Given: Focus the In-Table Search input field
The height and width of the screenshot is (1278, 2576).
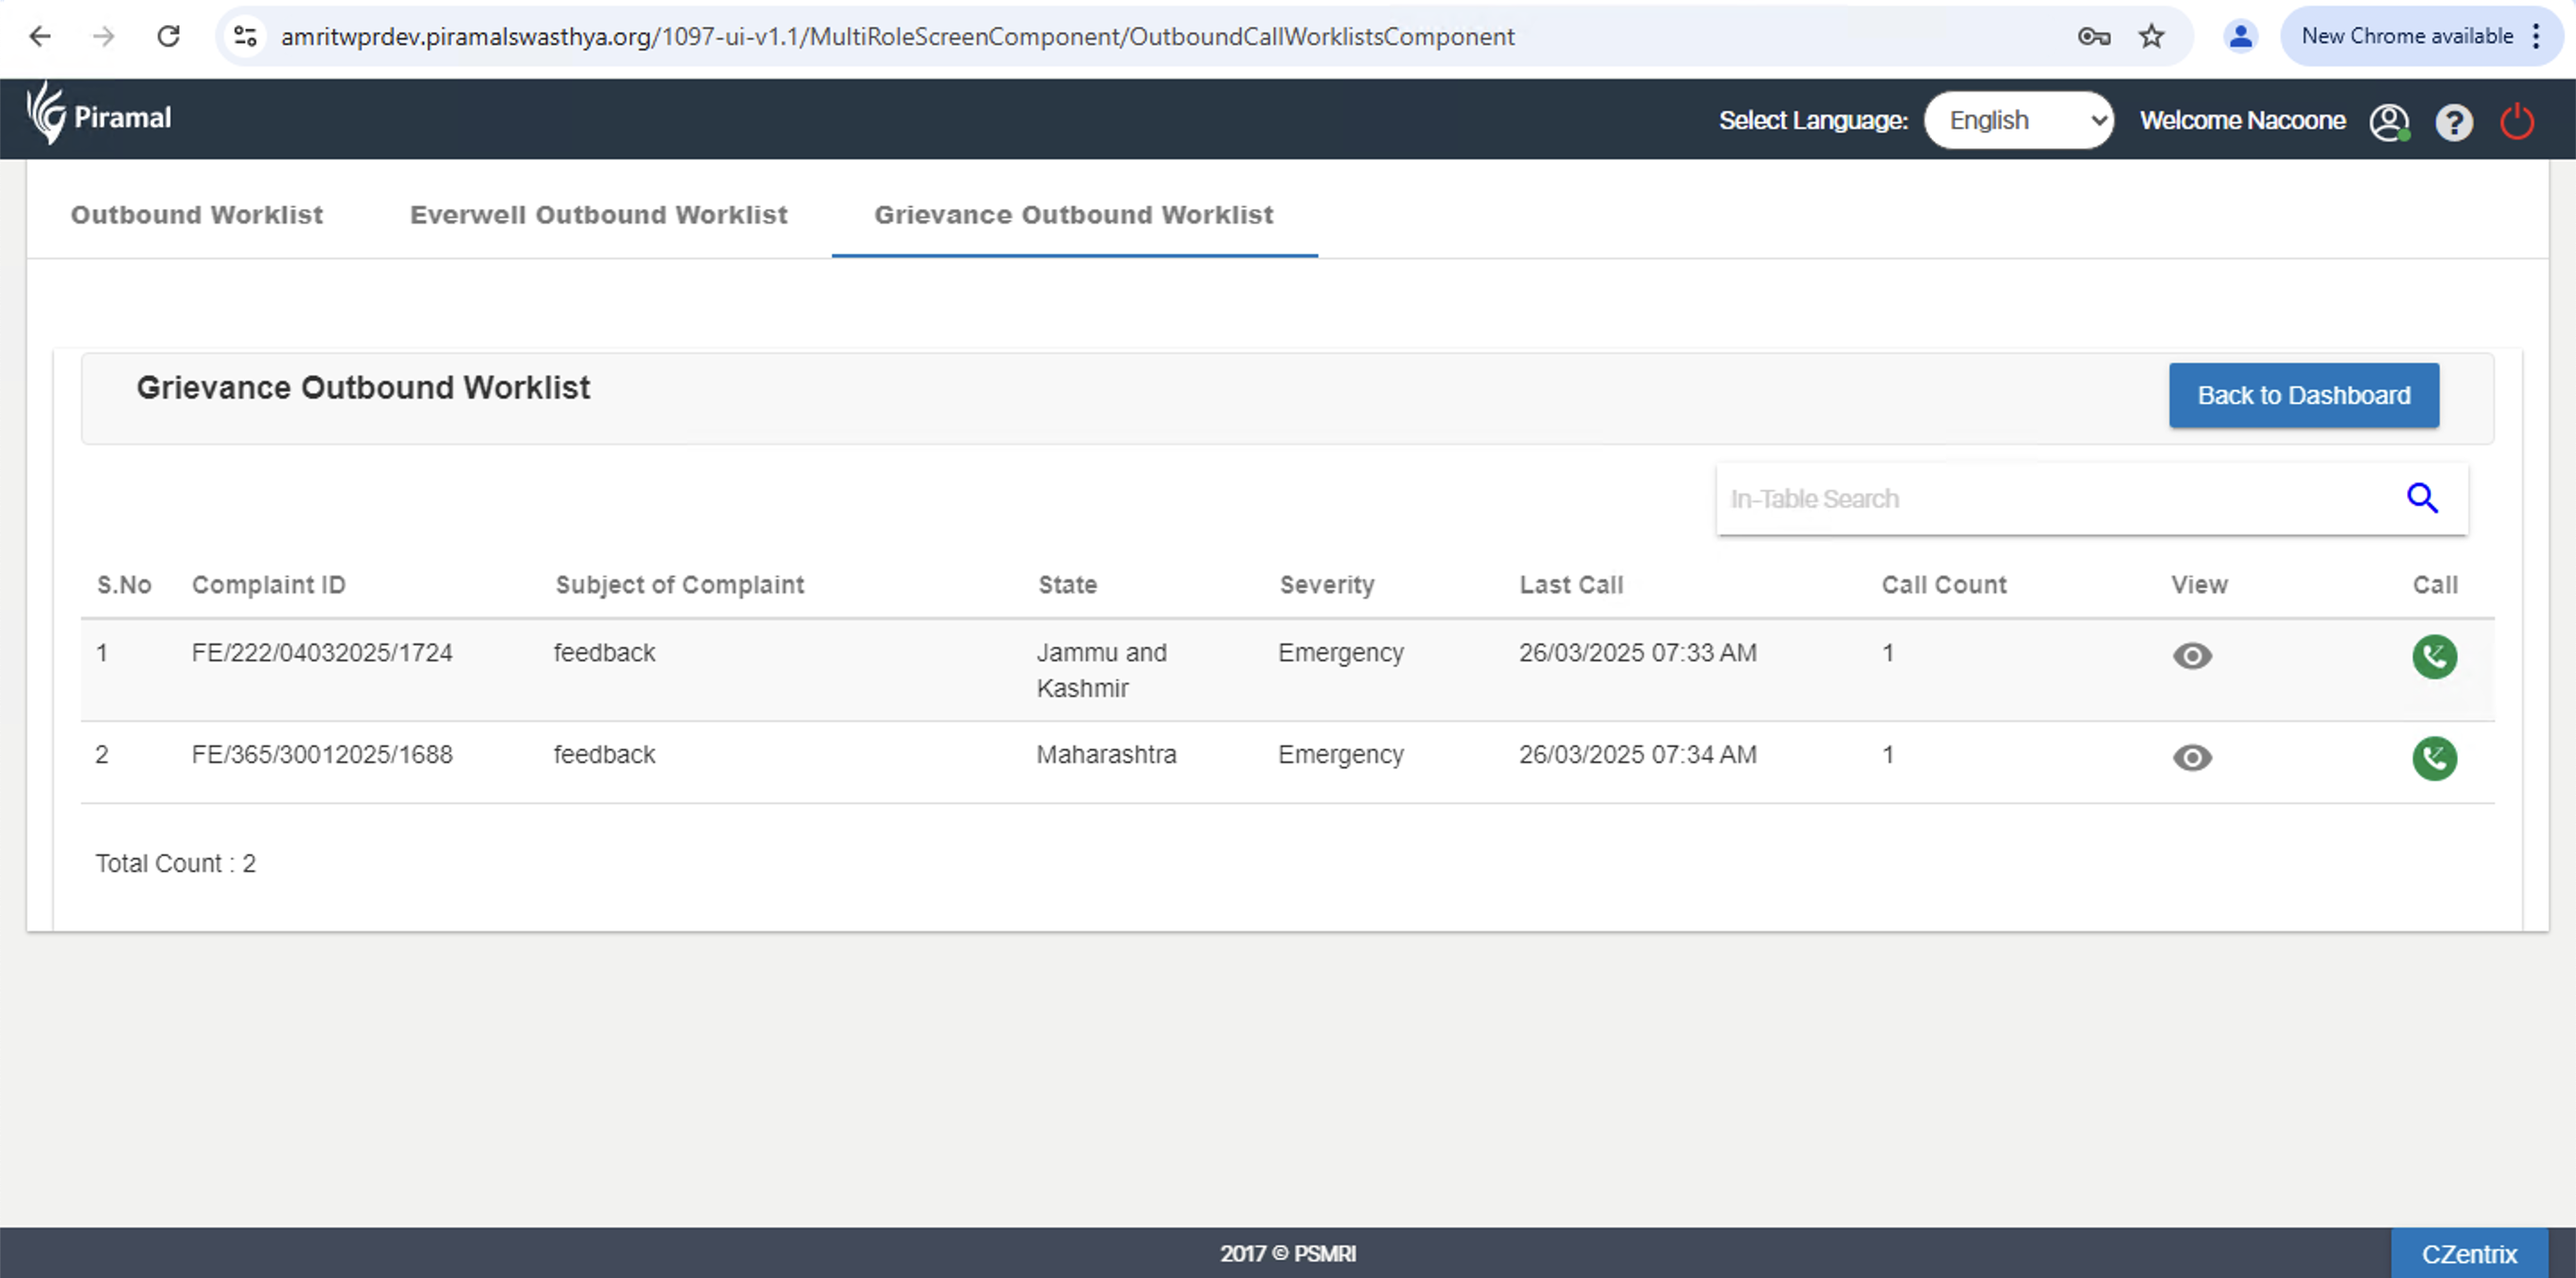Looking at the screenshot, I should [x=2050, y=499].
